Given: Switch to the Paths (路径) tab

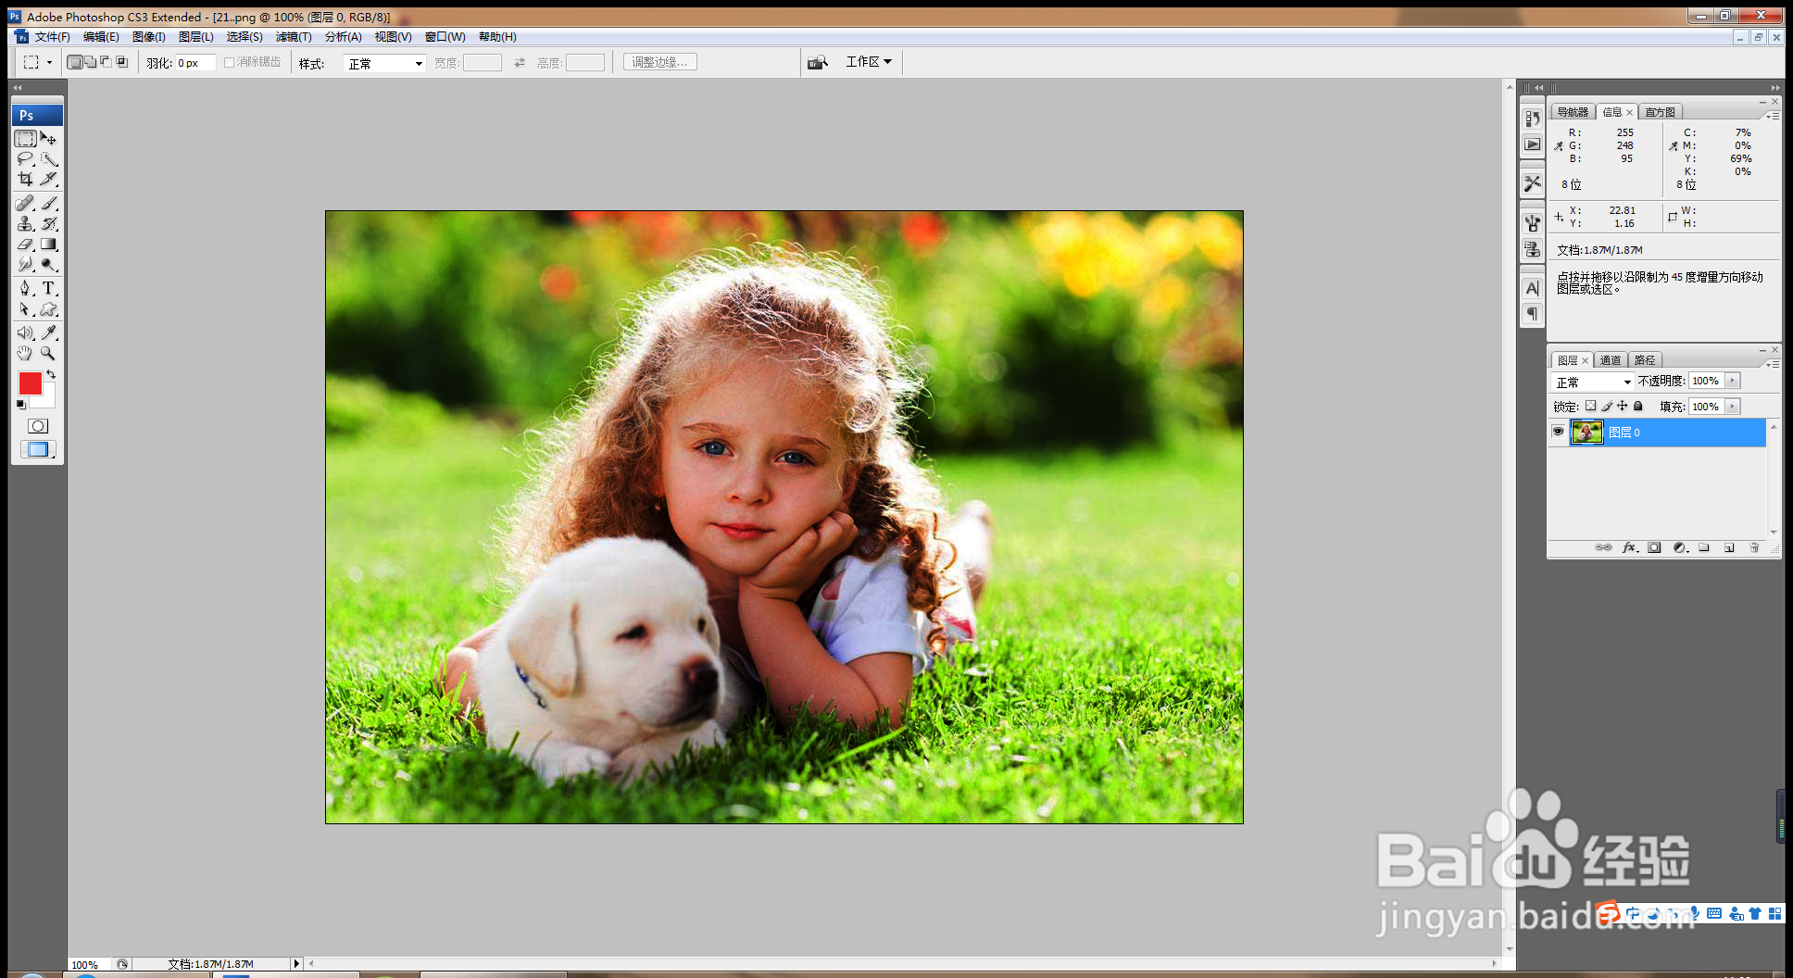Looking at the screenshot, I should (1645, 360).
